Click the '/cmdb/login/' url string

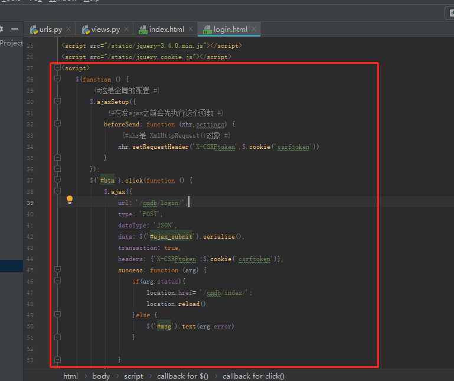(x=161, y=203)
